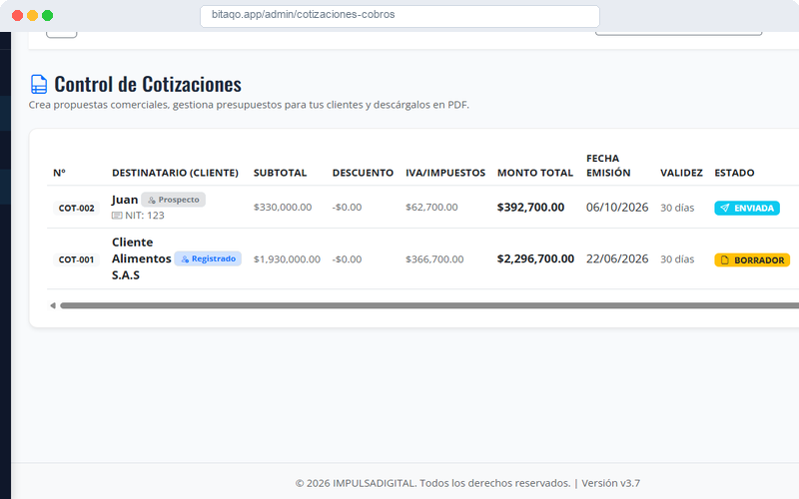
Task: Click the 30 días validity for COT-001
Action: [677, 259]
